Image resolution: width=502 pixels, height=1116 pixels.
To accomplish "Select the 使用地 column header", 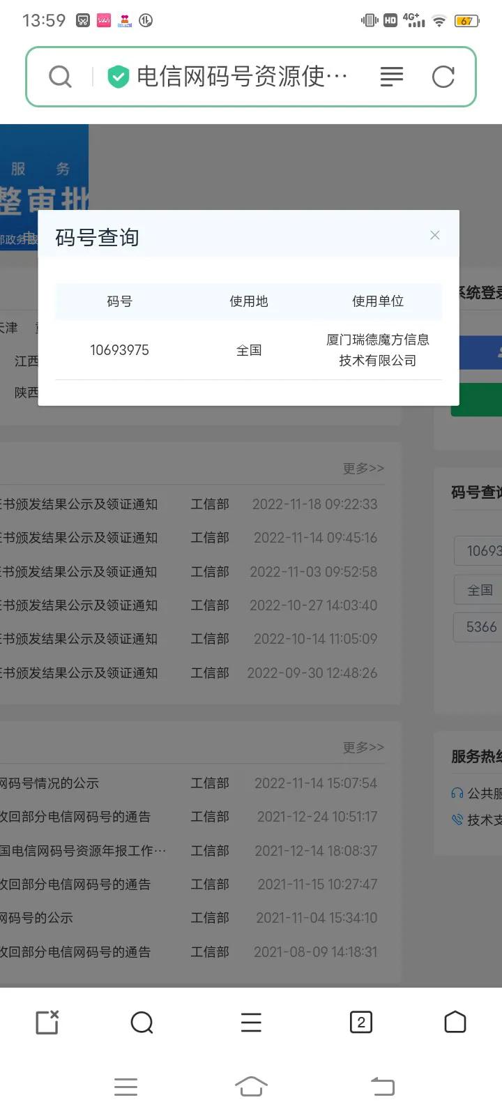I will 249,301.
